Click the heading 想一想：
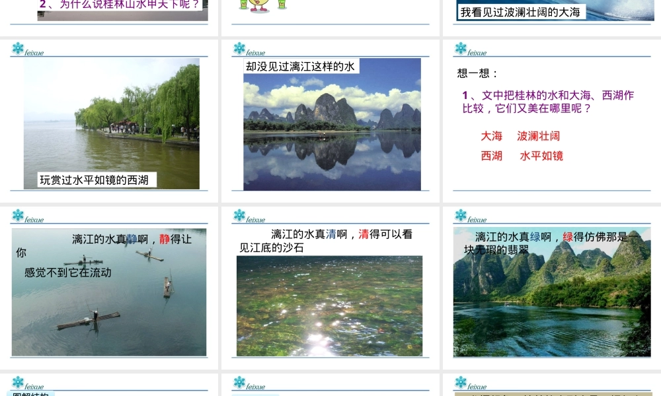Image resolution: width=661 pixels, height=396 pixels. click(478, 73)
